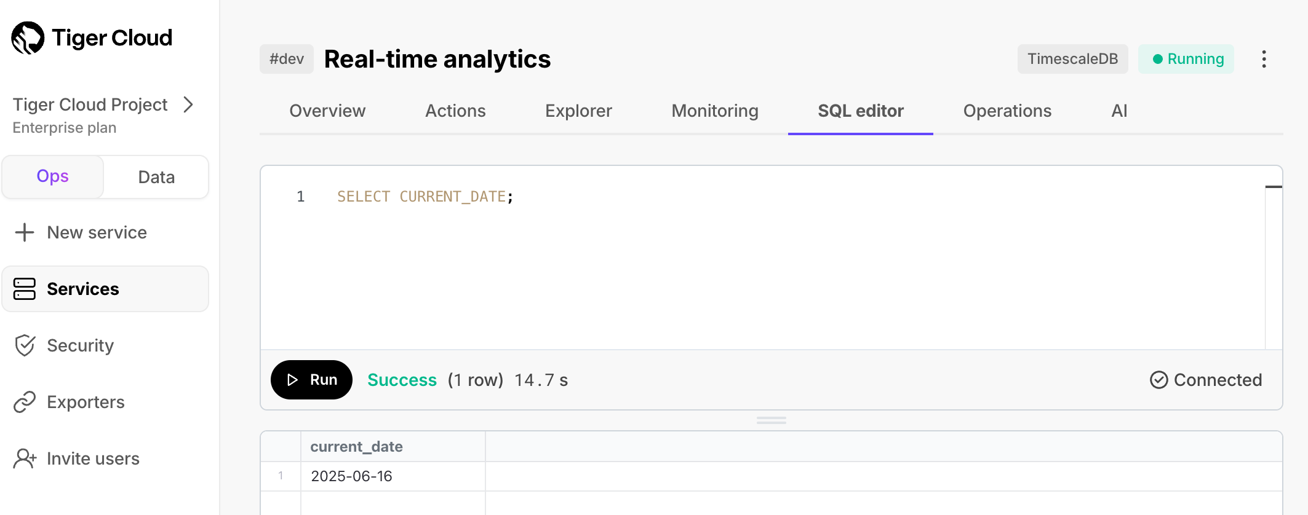Click the Connected status text

coord(1218,380)
